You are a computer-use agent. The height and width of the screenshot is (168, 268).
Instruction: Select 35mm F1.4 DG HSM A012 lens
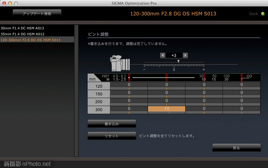pyautogui.click(x=37, y=34)
